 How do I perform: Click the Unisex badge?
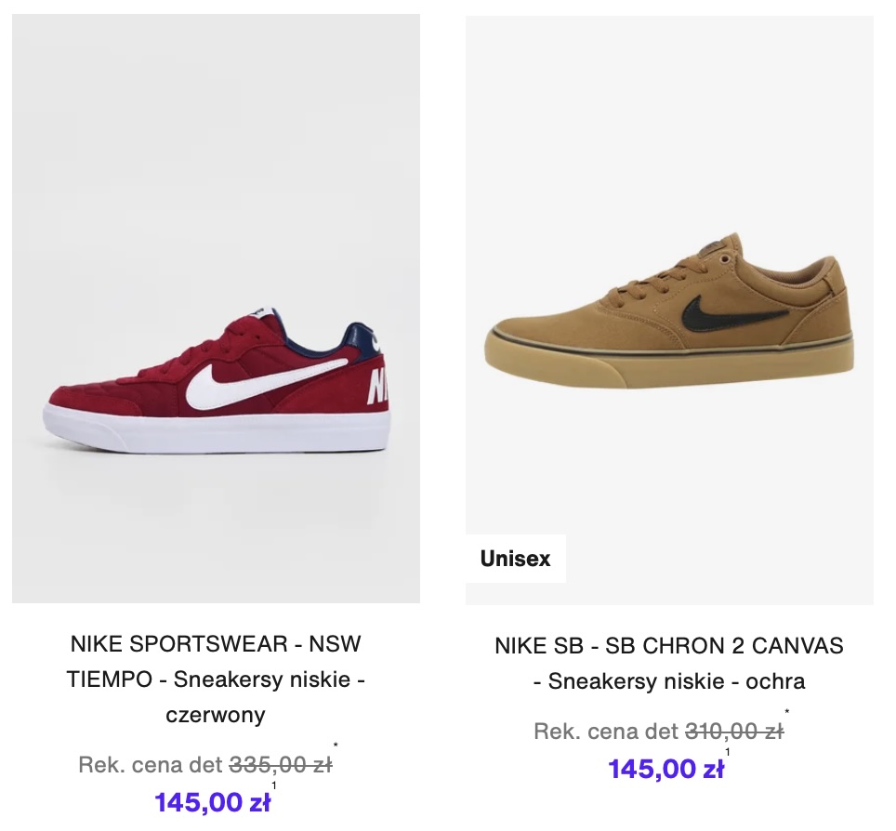point(516,559)
